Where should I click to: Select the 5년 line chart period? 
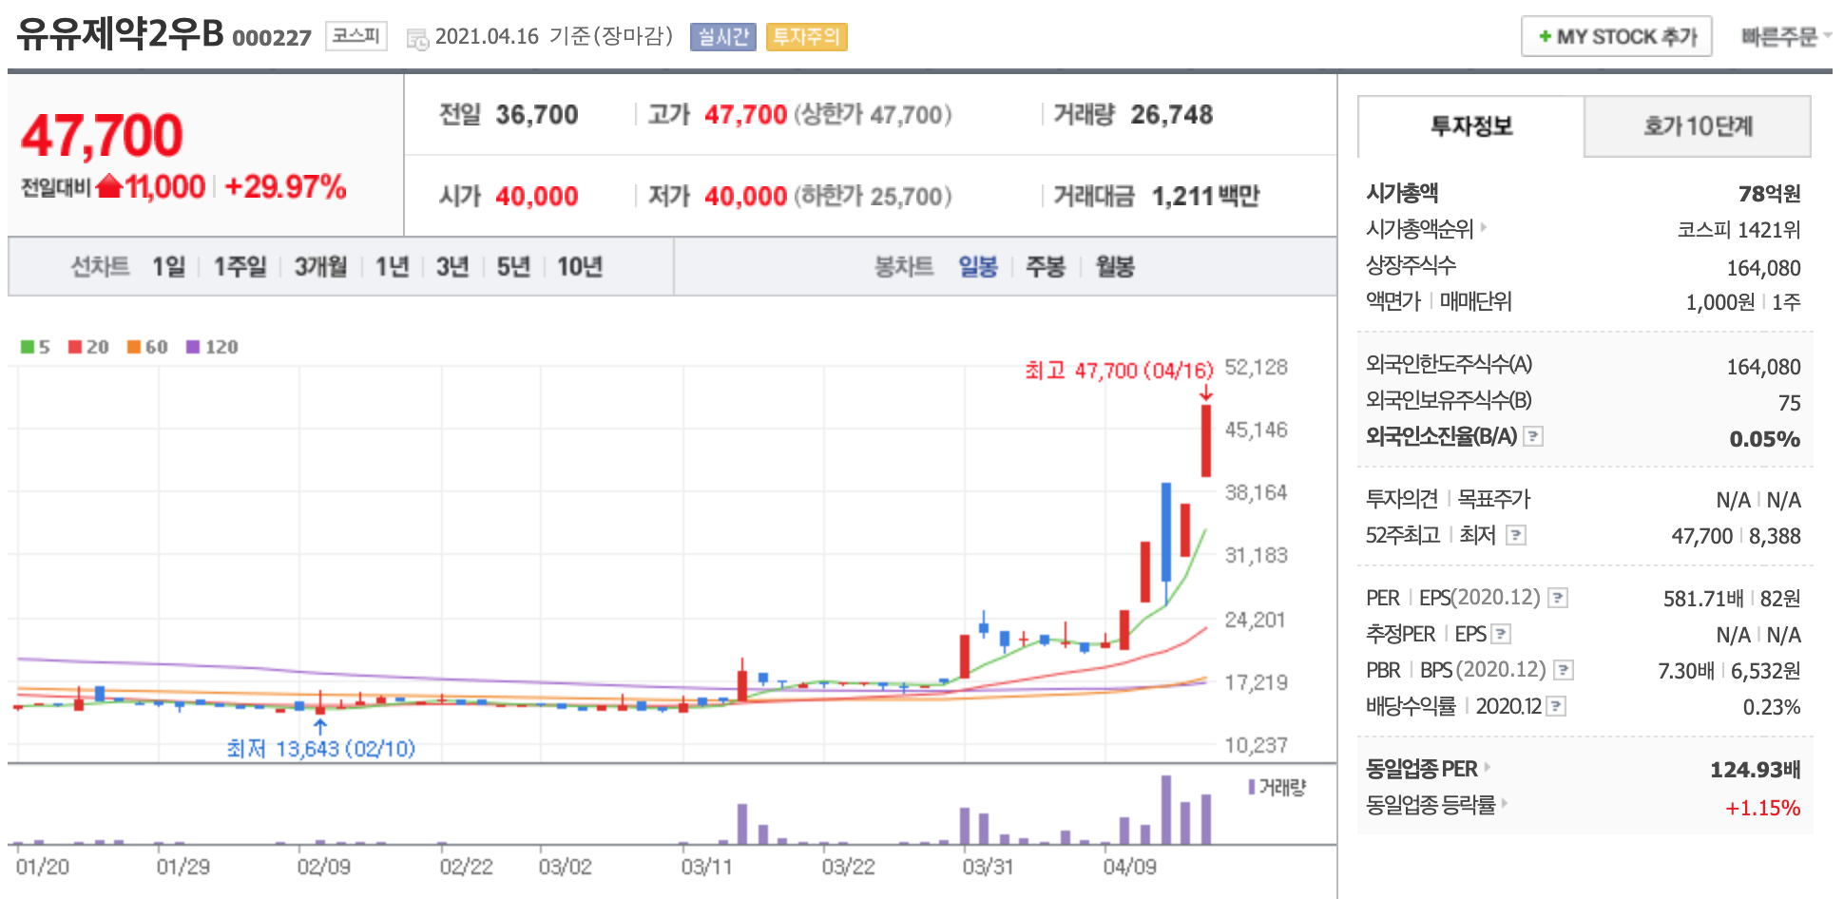513,266
